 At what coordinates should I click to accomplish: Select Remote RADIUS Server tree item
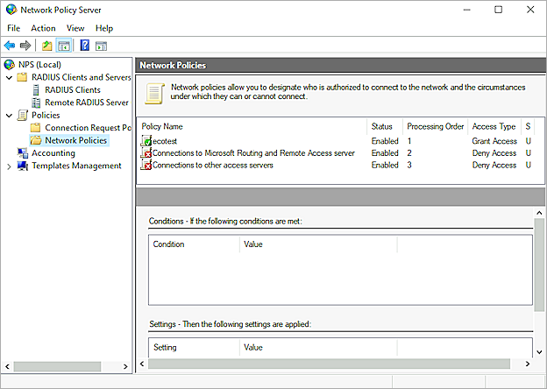point(86,103)
